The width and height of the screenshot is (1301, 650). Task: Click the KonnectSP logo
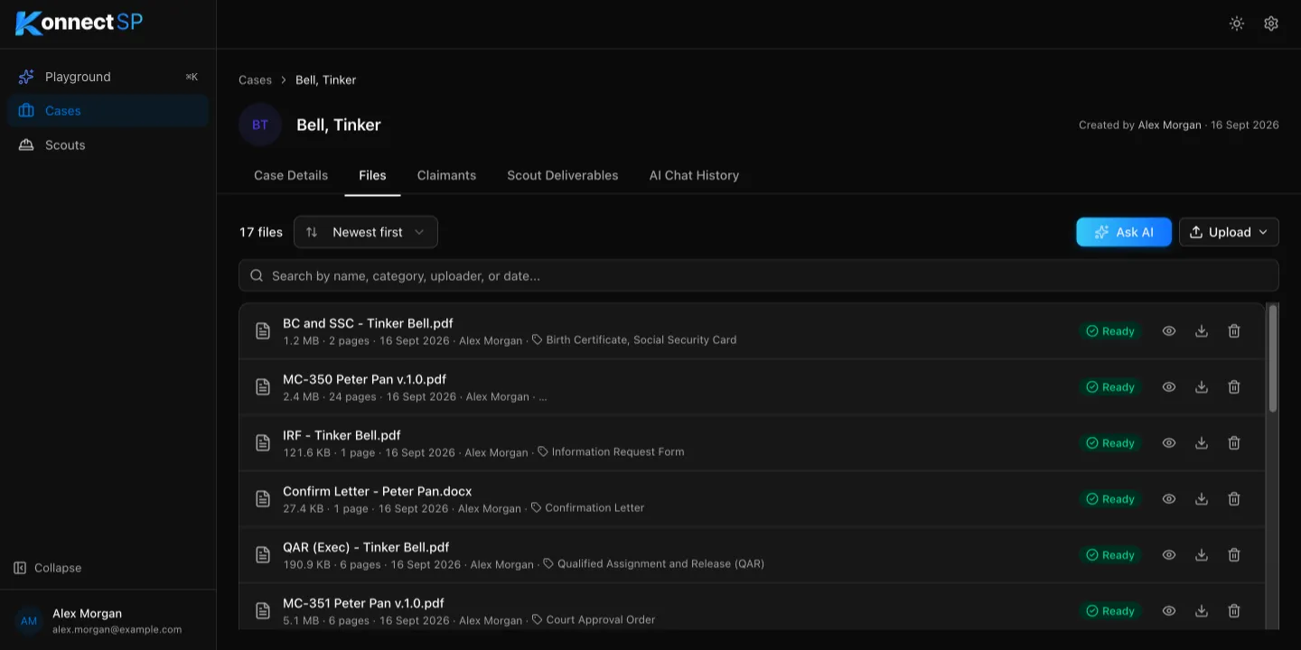pos(80,23)
